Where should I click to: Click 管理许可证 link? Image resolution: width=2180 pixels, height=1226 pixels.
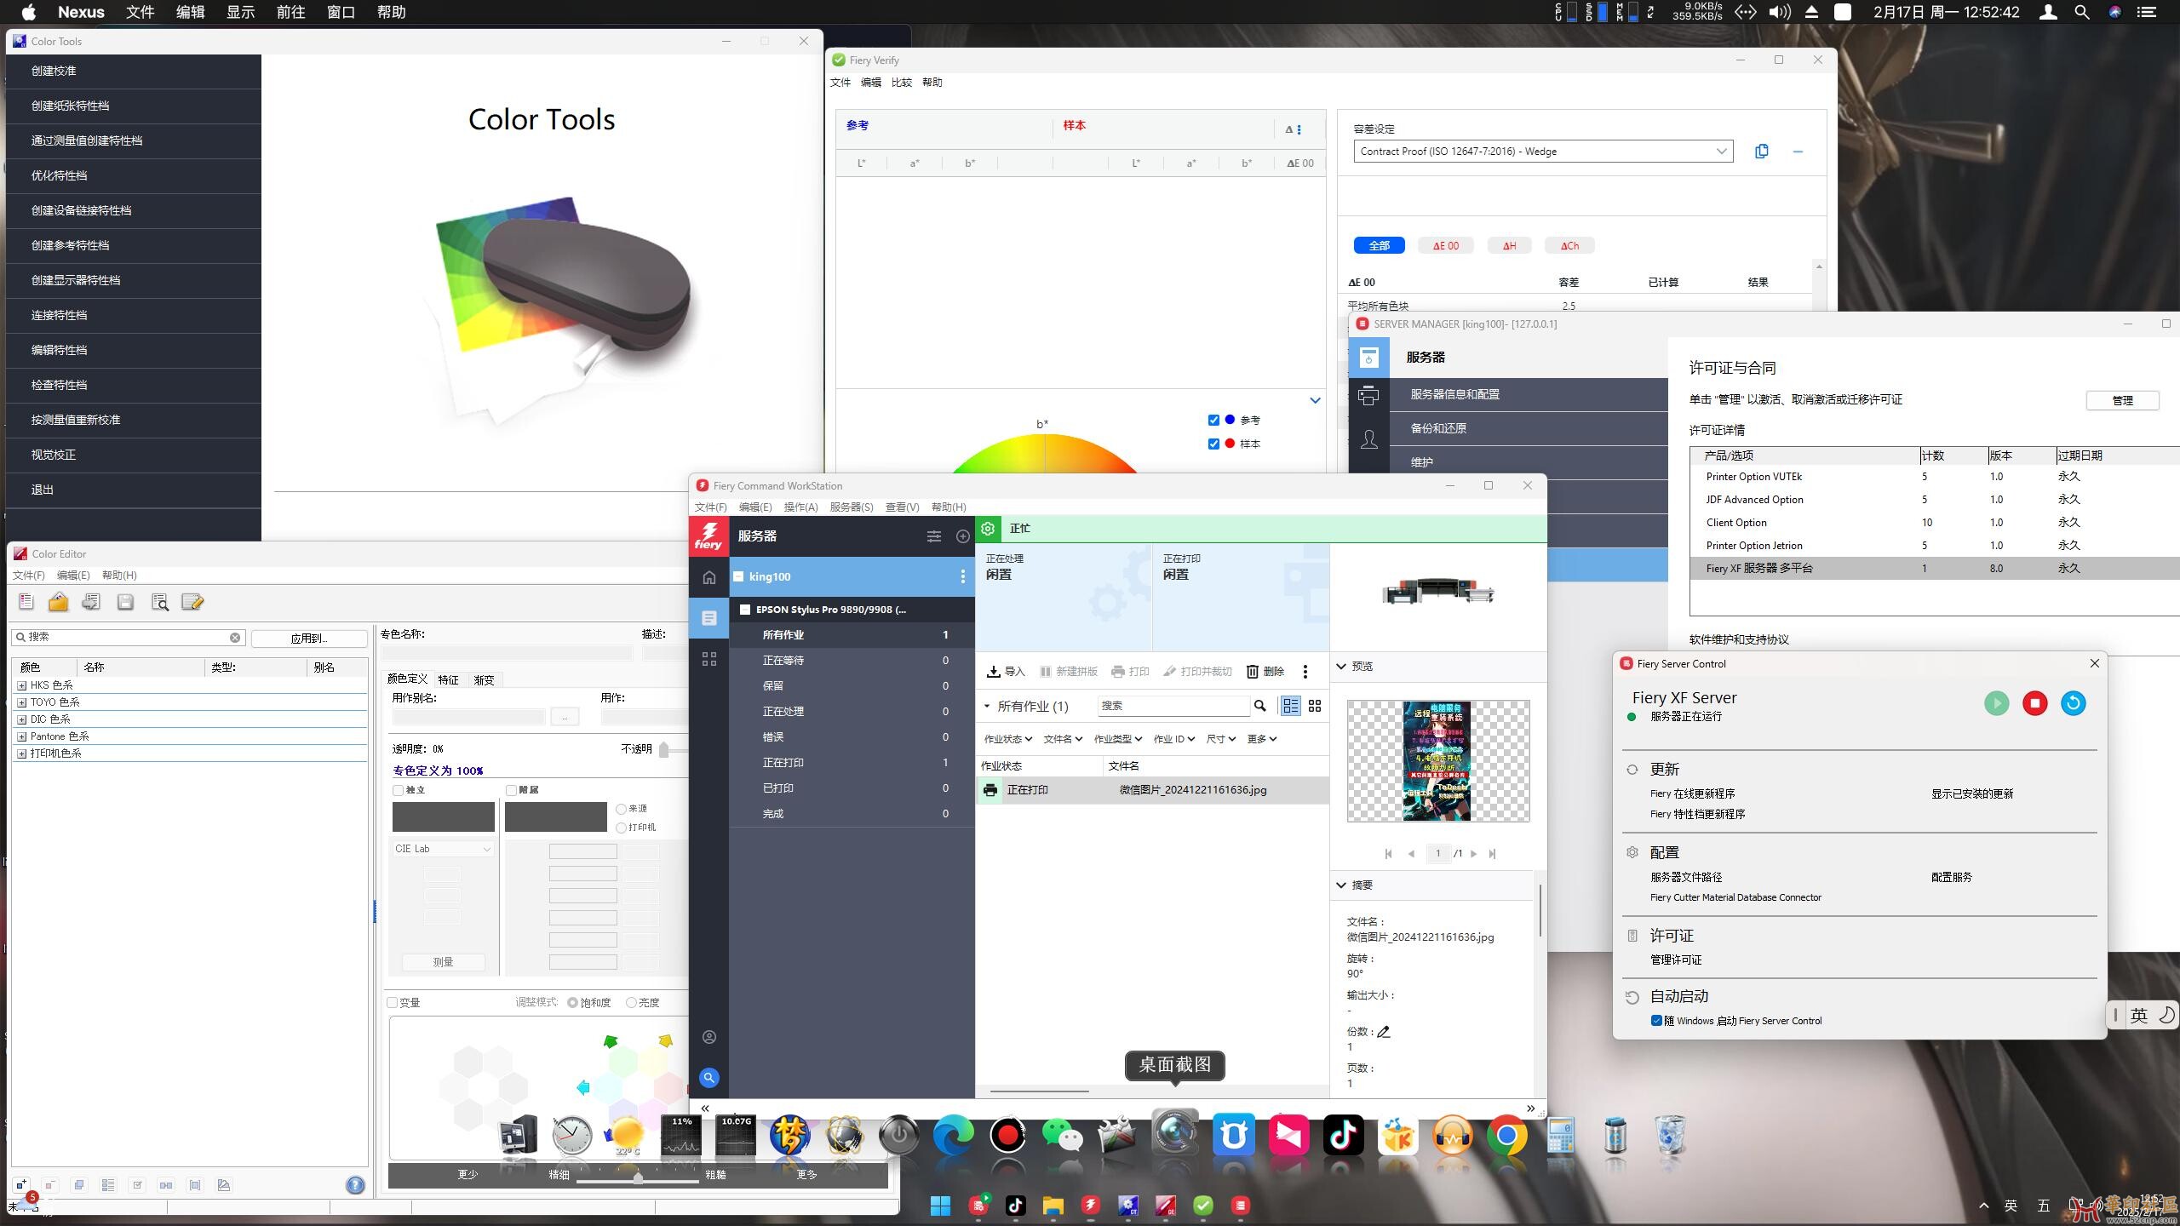1675,960
